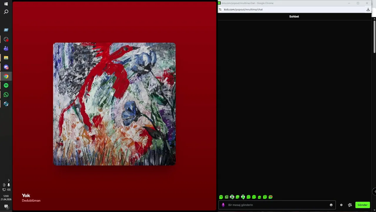Open the Windows Start menu
This screenshot has height=212, width=376.
tap(6, 4)
